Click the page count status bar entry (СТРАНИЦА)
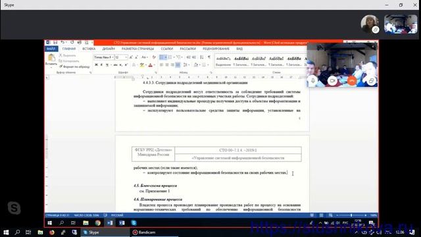 click(57, 215)
